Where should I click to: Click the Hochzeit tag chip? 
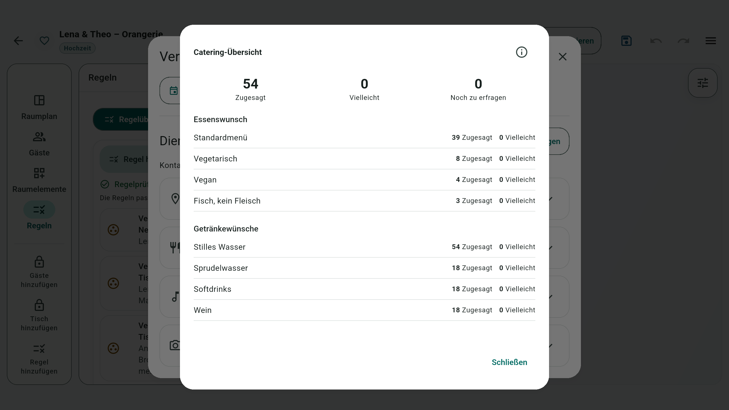[x=77, y=48]
